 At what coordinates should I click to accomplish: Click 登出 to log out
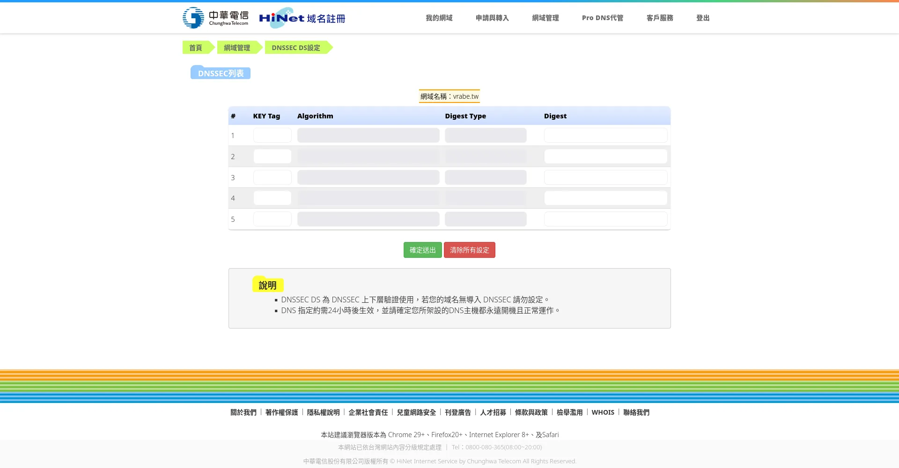coord(702,18)
